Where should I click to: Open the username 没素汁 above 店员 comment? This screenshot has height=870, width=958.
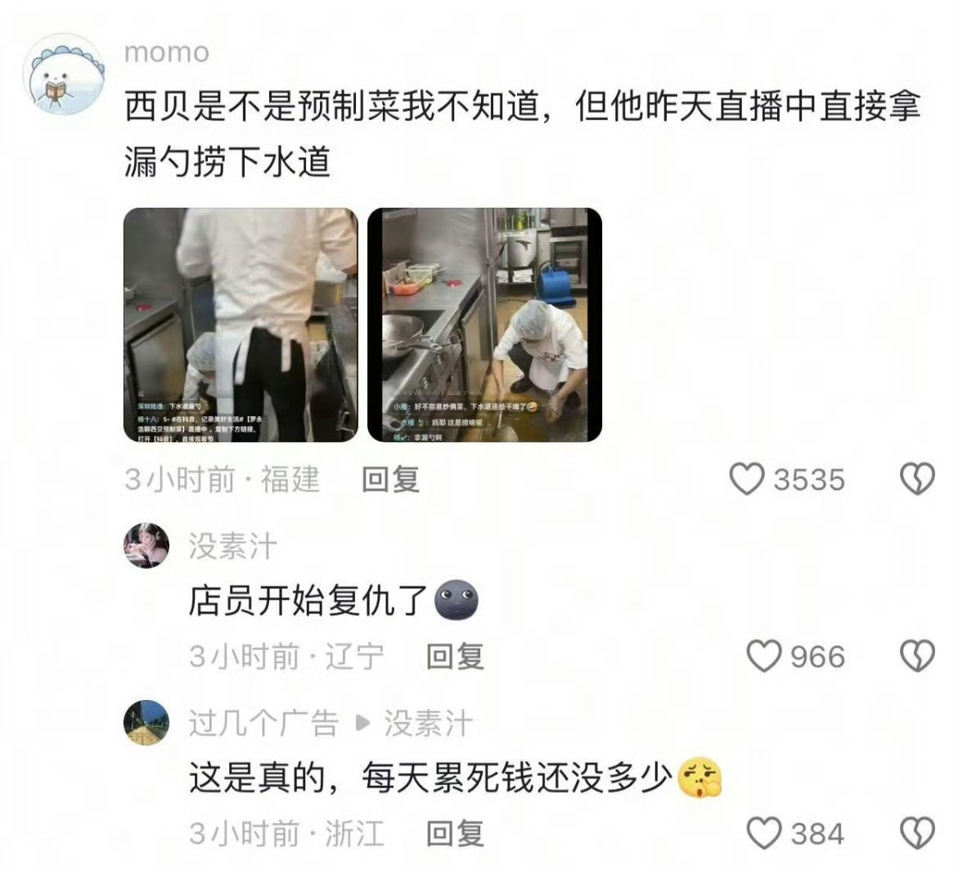(233, 546)
